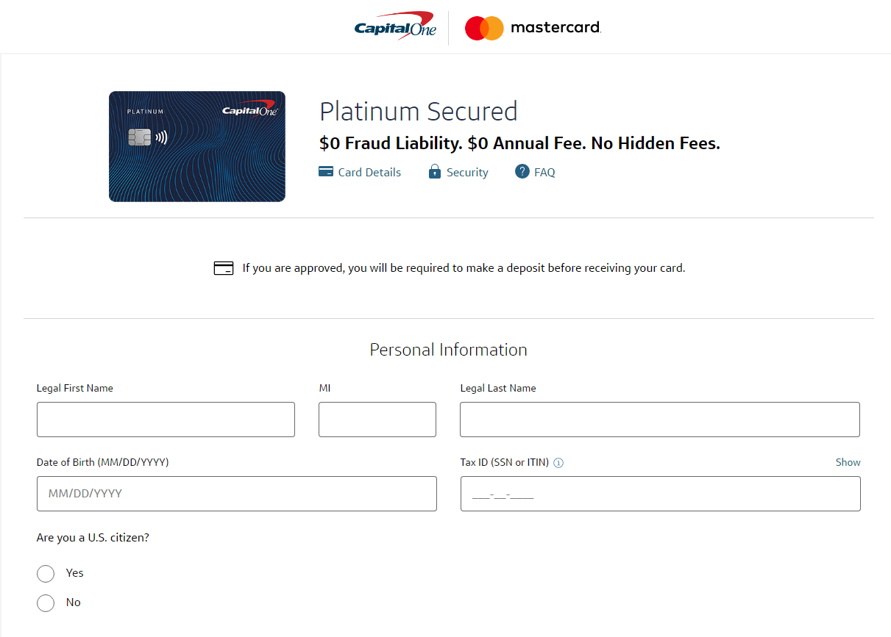This screenshot has height=637, width=891.
Task: Click the Mastercard logo in header
Action: [x=533, y=28]
